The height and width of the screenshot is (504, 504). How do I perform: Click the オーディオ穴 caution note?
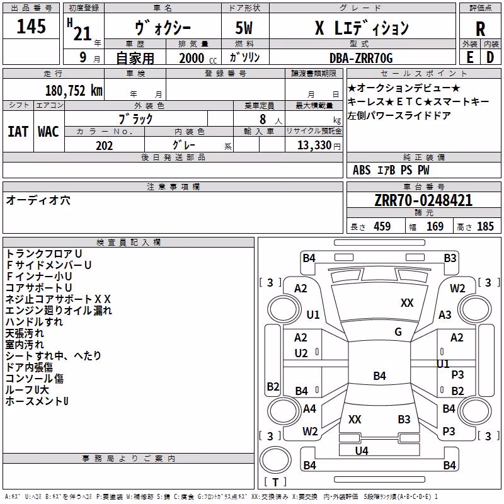point(38,200)
